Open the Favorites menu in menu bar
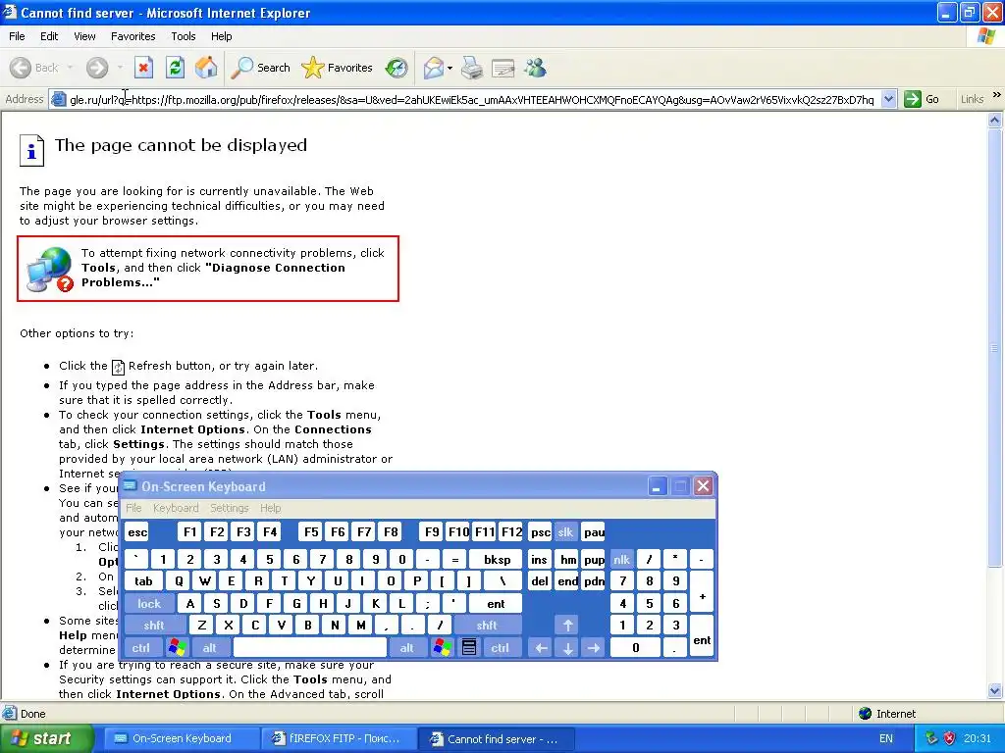This screenshot has width=1005, height=753. click(x=132, y=36)
